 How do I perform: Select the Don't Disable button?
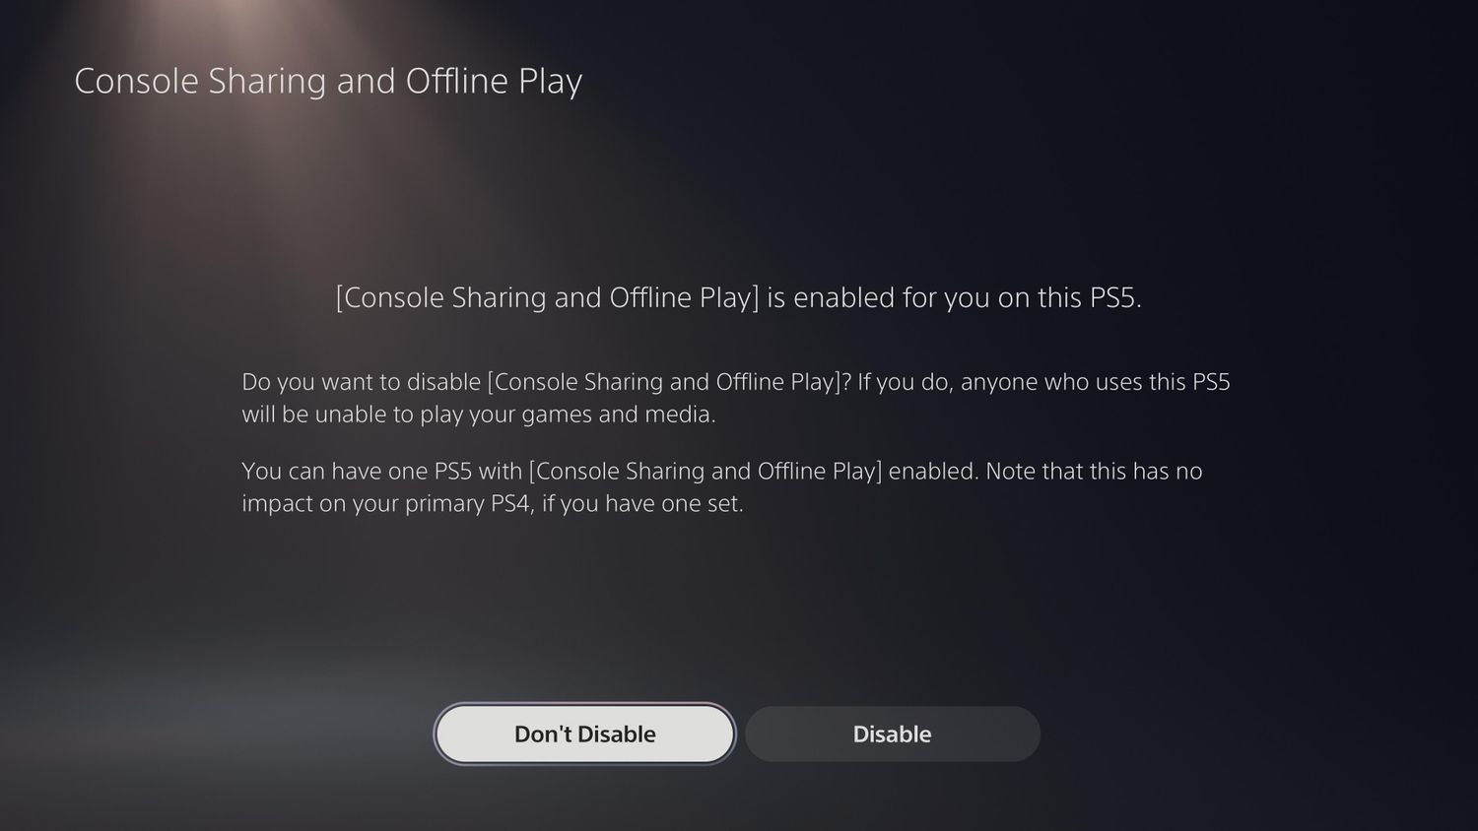[584, 734]
